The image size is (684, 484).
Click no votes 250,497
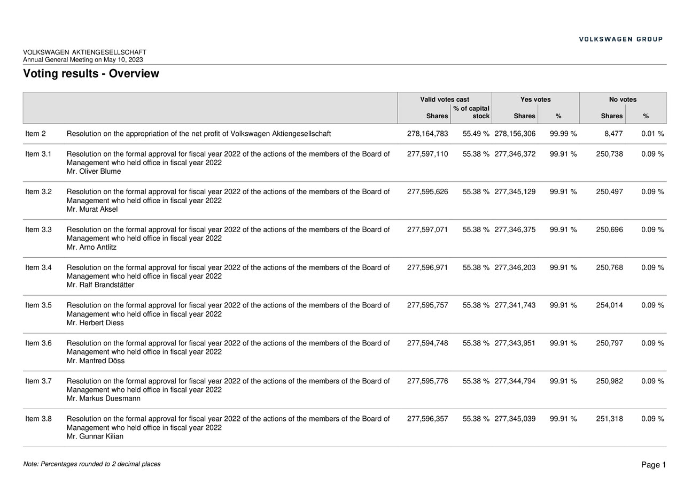point(609,192)
